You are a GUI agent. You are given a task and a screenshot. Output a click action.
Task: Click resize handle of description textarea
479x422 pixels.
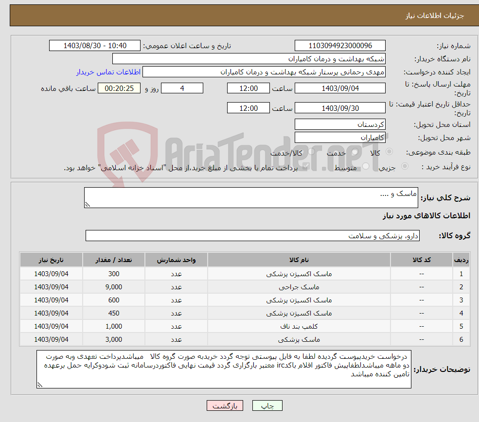tap(88, 205)
